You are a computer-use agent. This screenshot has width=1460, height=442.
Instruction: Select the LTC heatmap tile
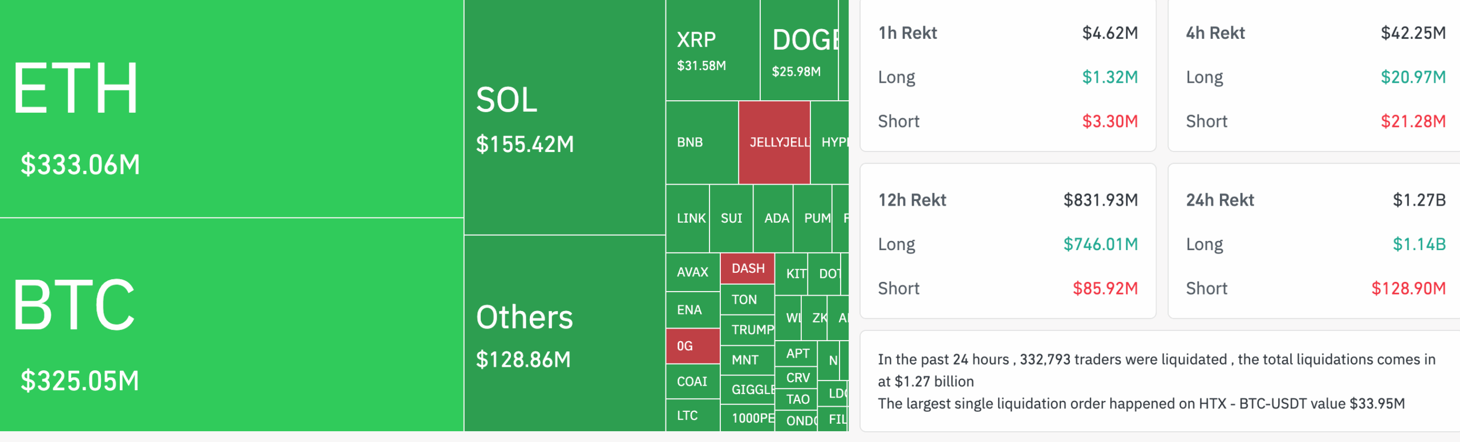pos(692,416)
